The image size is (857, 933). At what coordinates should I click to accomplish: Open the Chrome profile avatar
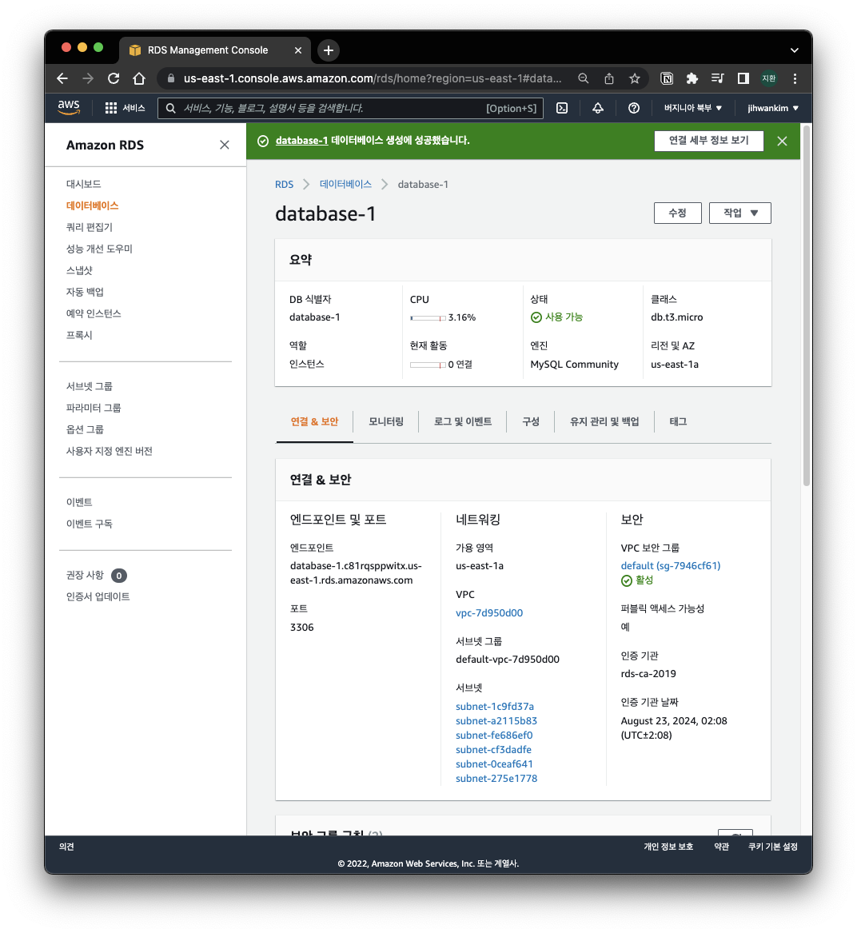[769, 78]
